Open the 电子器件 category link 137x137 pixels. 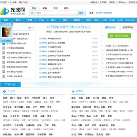point(7,125)
